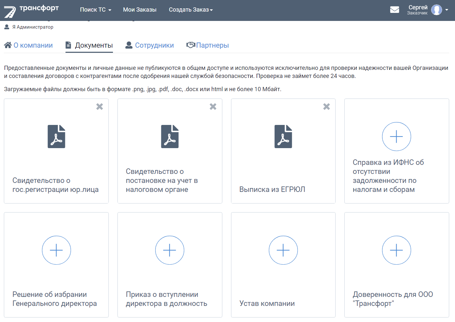Viewport: 455px width, 322px height.
Task: Add Решение об избрании Генерального директора file
Action: tap(56, 250)
